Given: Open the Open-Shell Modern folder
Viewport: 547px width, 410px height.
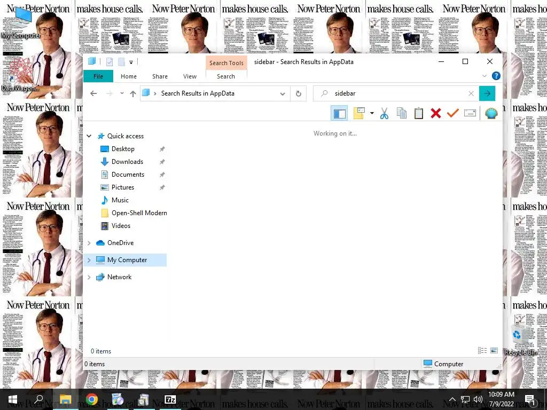Looking at the screenshot, I should click(x=139, y=213).
